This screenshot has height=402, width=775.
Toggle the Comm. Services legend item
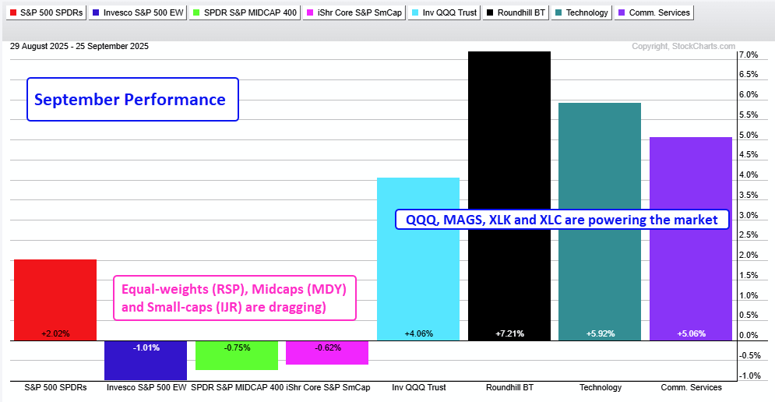(x=654, y=13)
